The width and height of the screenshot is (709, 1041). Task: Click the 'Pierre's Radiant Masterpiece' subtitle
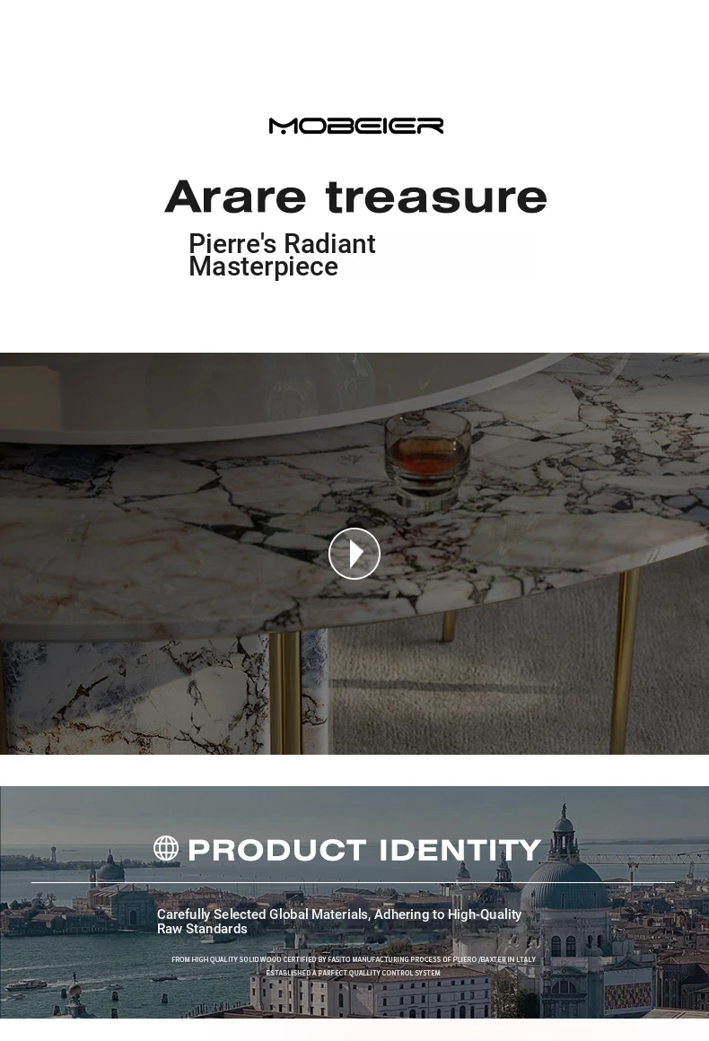(282, 255)
